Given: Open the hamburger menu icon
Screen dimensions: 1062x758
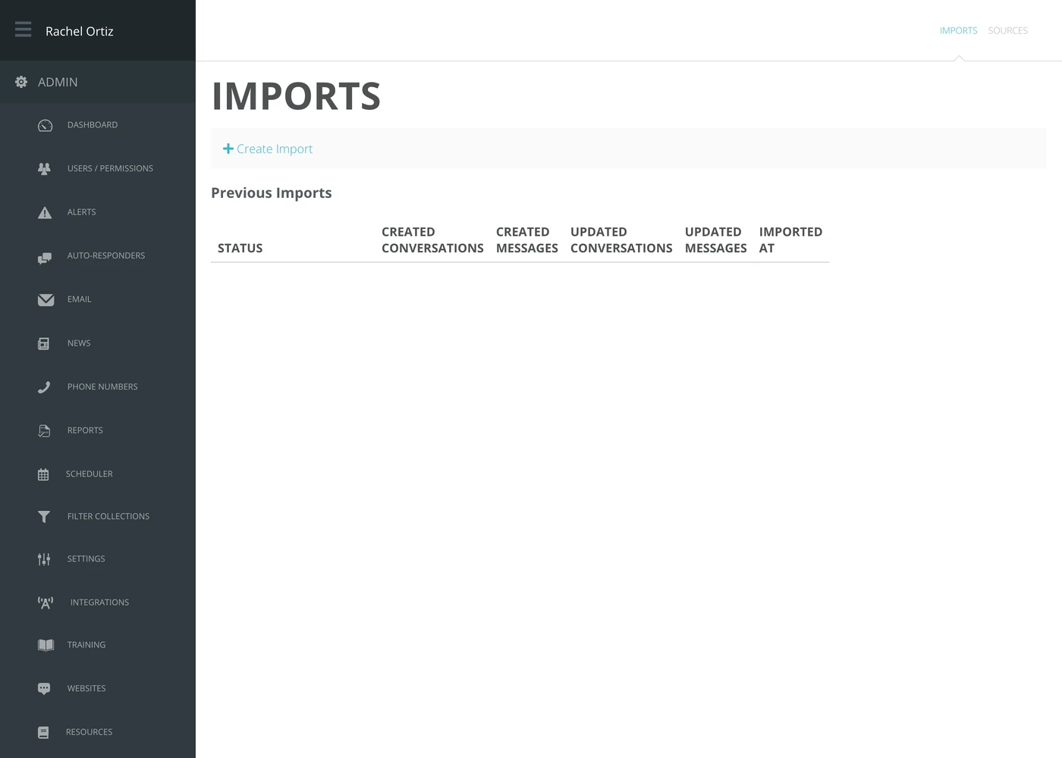Looking at the screenshot, I should pyautogui.click(x=23, y=30).
